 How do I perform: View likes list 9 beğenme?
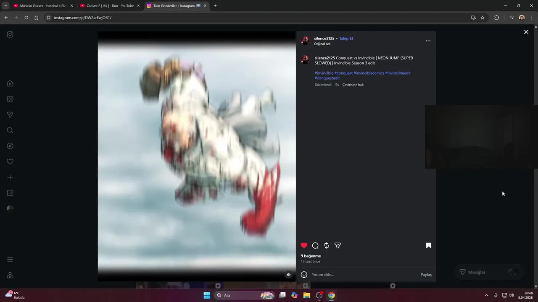pyautogui.click(x=311, y=256)
